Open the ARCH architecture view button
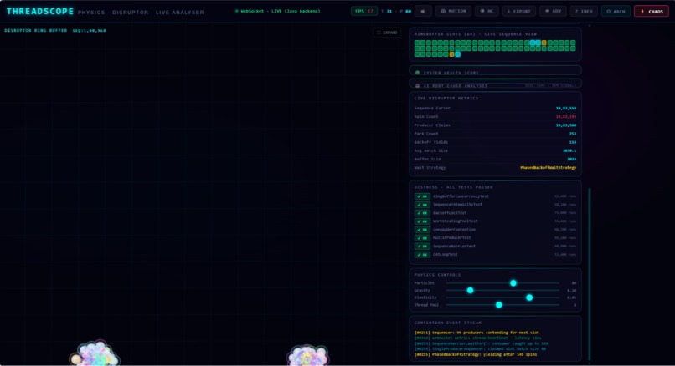The image size is (675, 366). 616,11
